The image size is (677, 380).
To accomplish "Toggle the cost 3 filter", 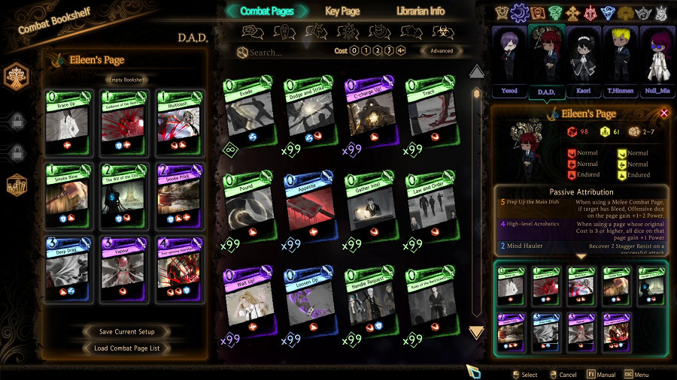I will click(x=389, y=51).
